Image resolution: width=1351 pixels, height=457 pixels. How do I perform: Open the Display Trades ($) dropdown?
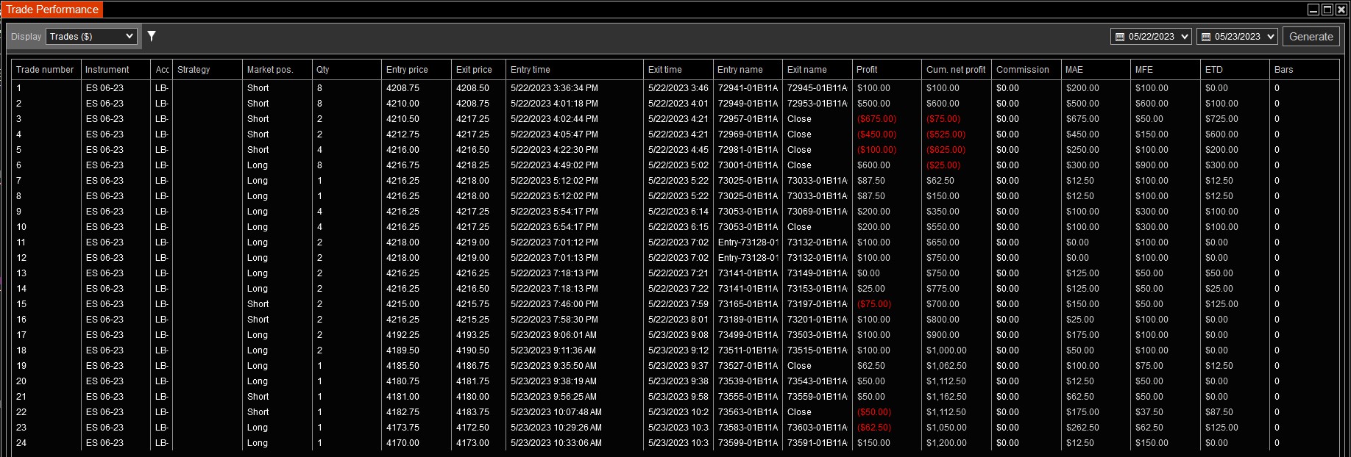pyautogui.click(x=91, y=36)
